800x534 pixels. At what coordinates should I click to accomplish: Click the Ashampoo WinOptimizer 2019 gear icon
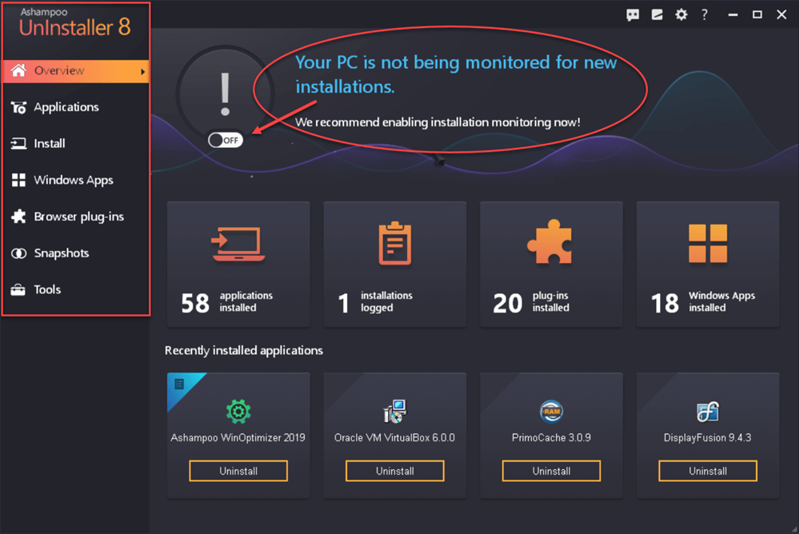point(238,411)
